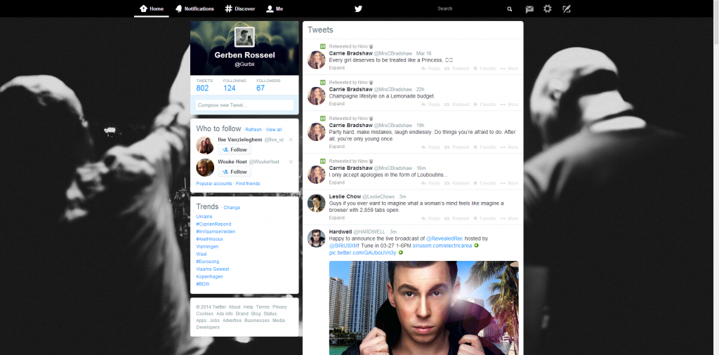Retweet the Louboutins tweet

(456, 183)
